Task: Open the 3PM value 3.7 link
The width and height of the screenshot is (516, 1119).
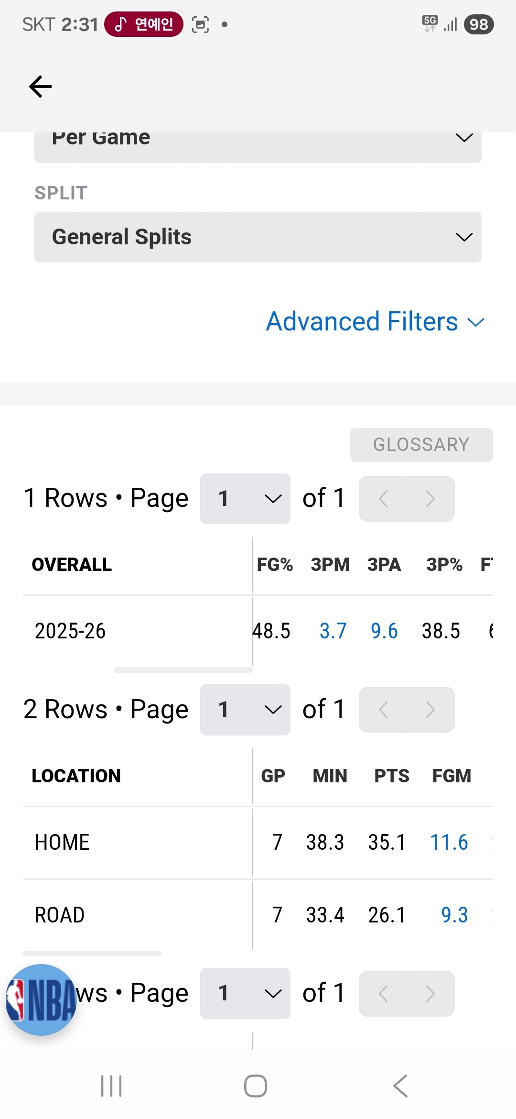Action: click(333, 631)
